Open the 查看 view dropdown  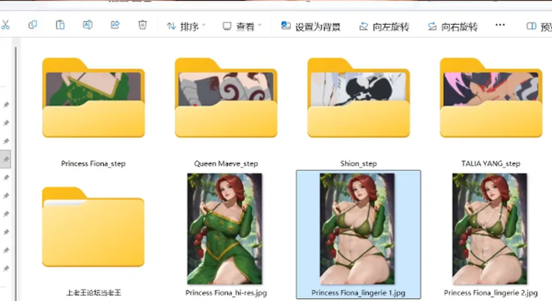(242, 26)
